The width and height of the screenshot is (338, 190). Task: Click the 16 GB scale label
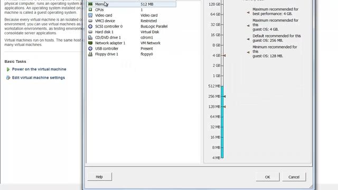(215, 35)
